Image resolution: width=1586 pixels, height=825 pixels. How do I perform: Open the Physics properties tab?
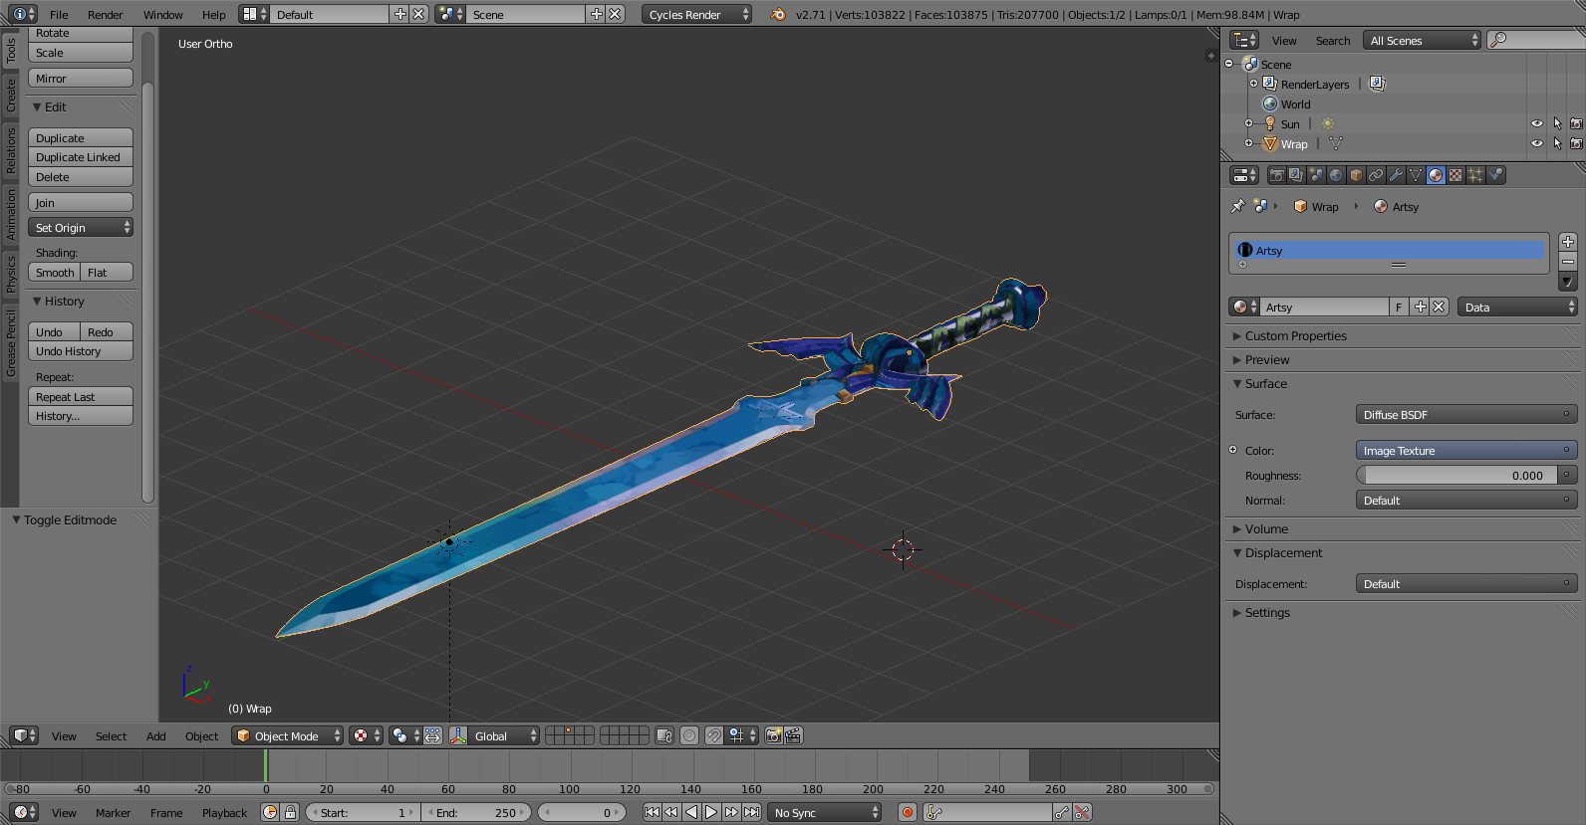click(1495, 175)
